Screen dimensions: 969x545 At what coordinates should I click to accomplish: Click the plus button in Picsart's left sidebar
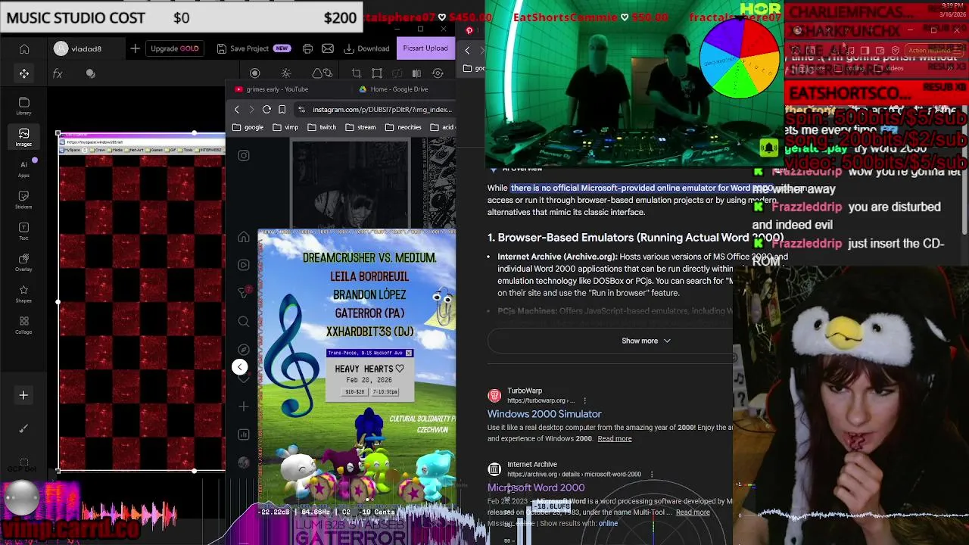23,395
